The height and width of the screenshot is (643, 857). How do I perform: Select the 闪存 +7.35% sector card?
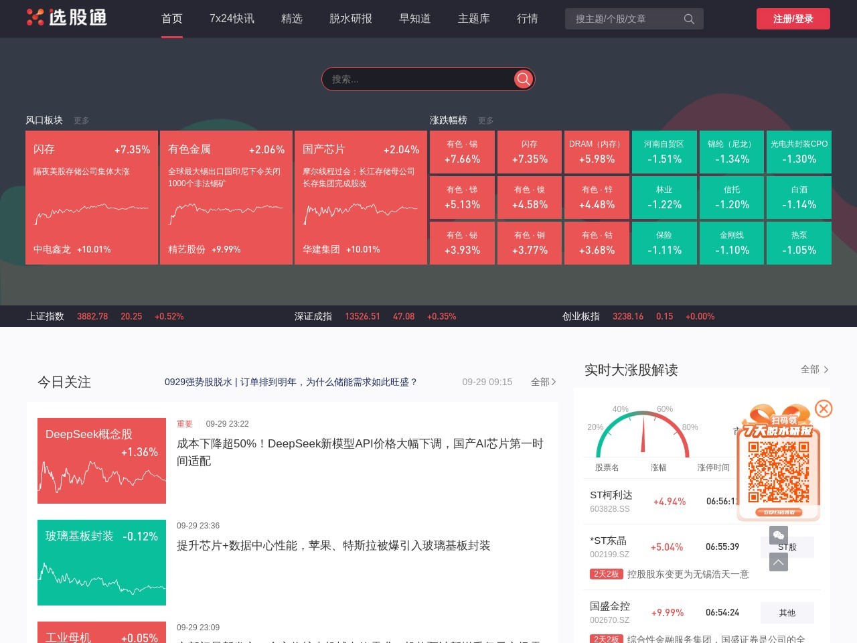92,198
